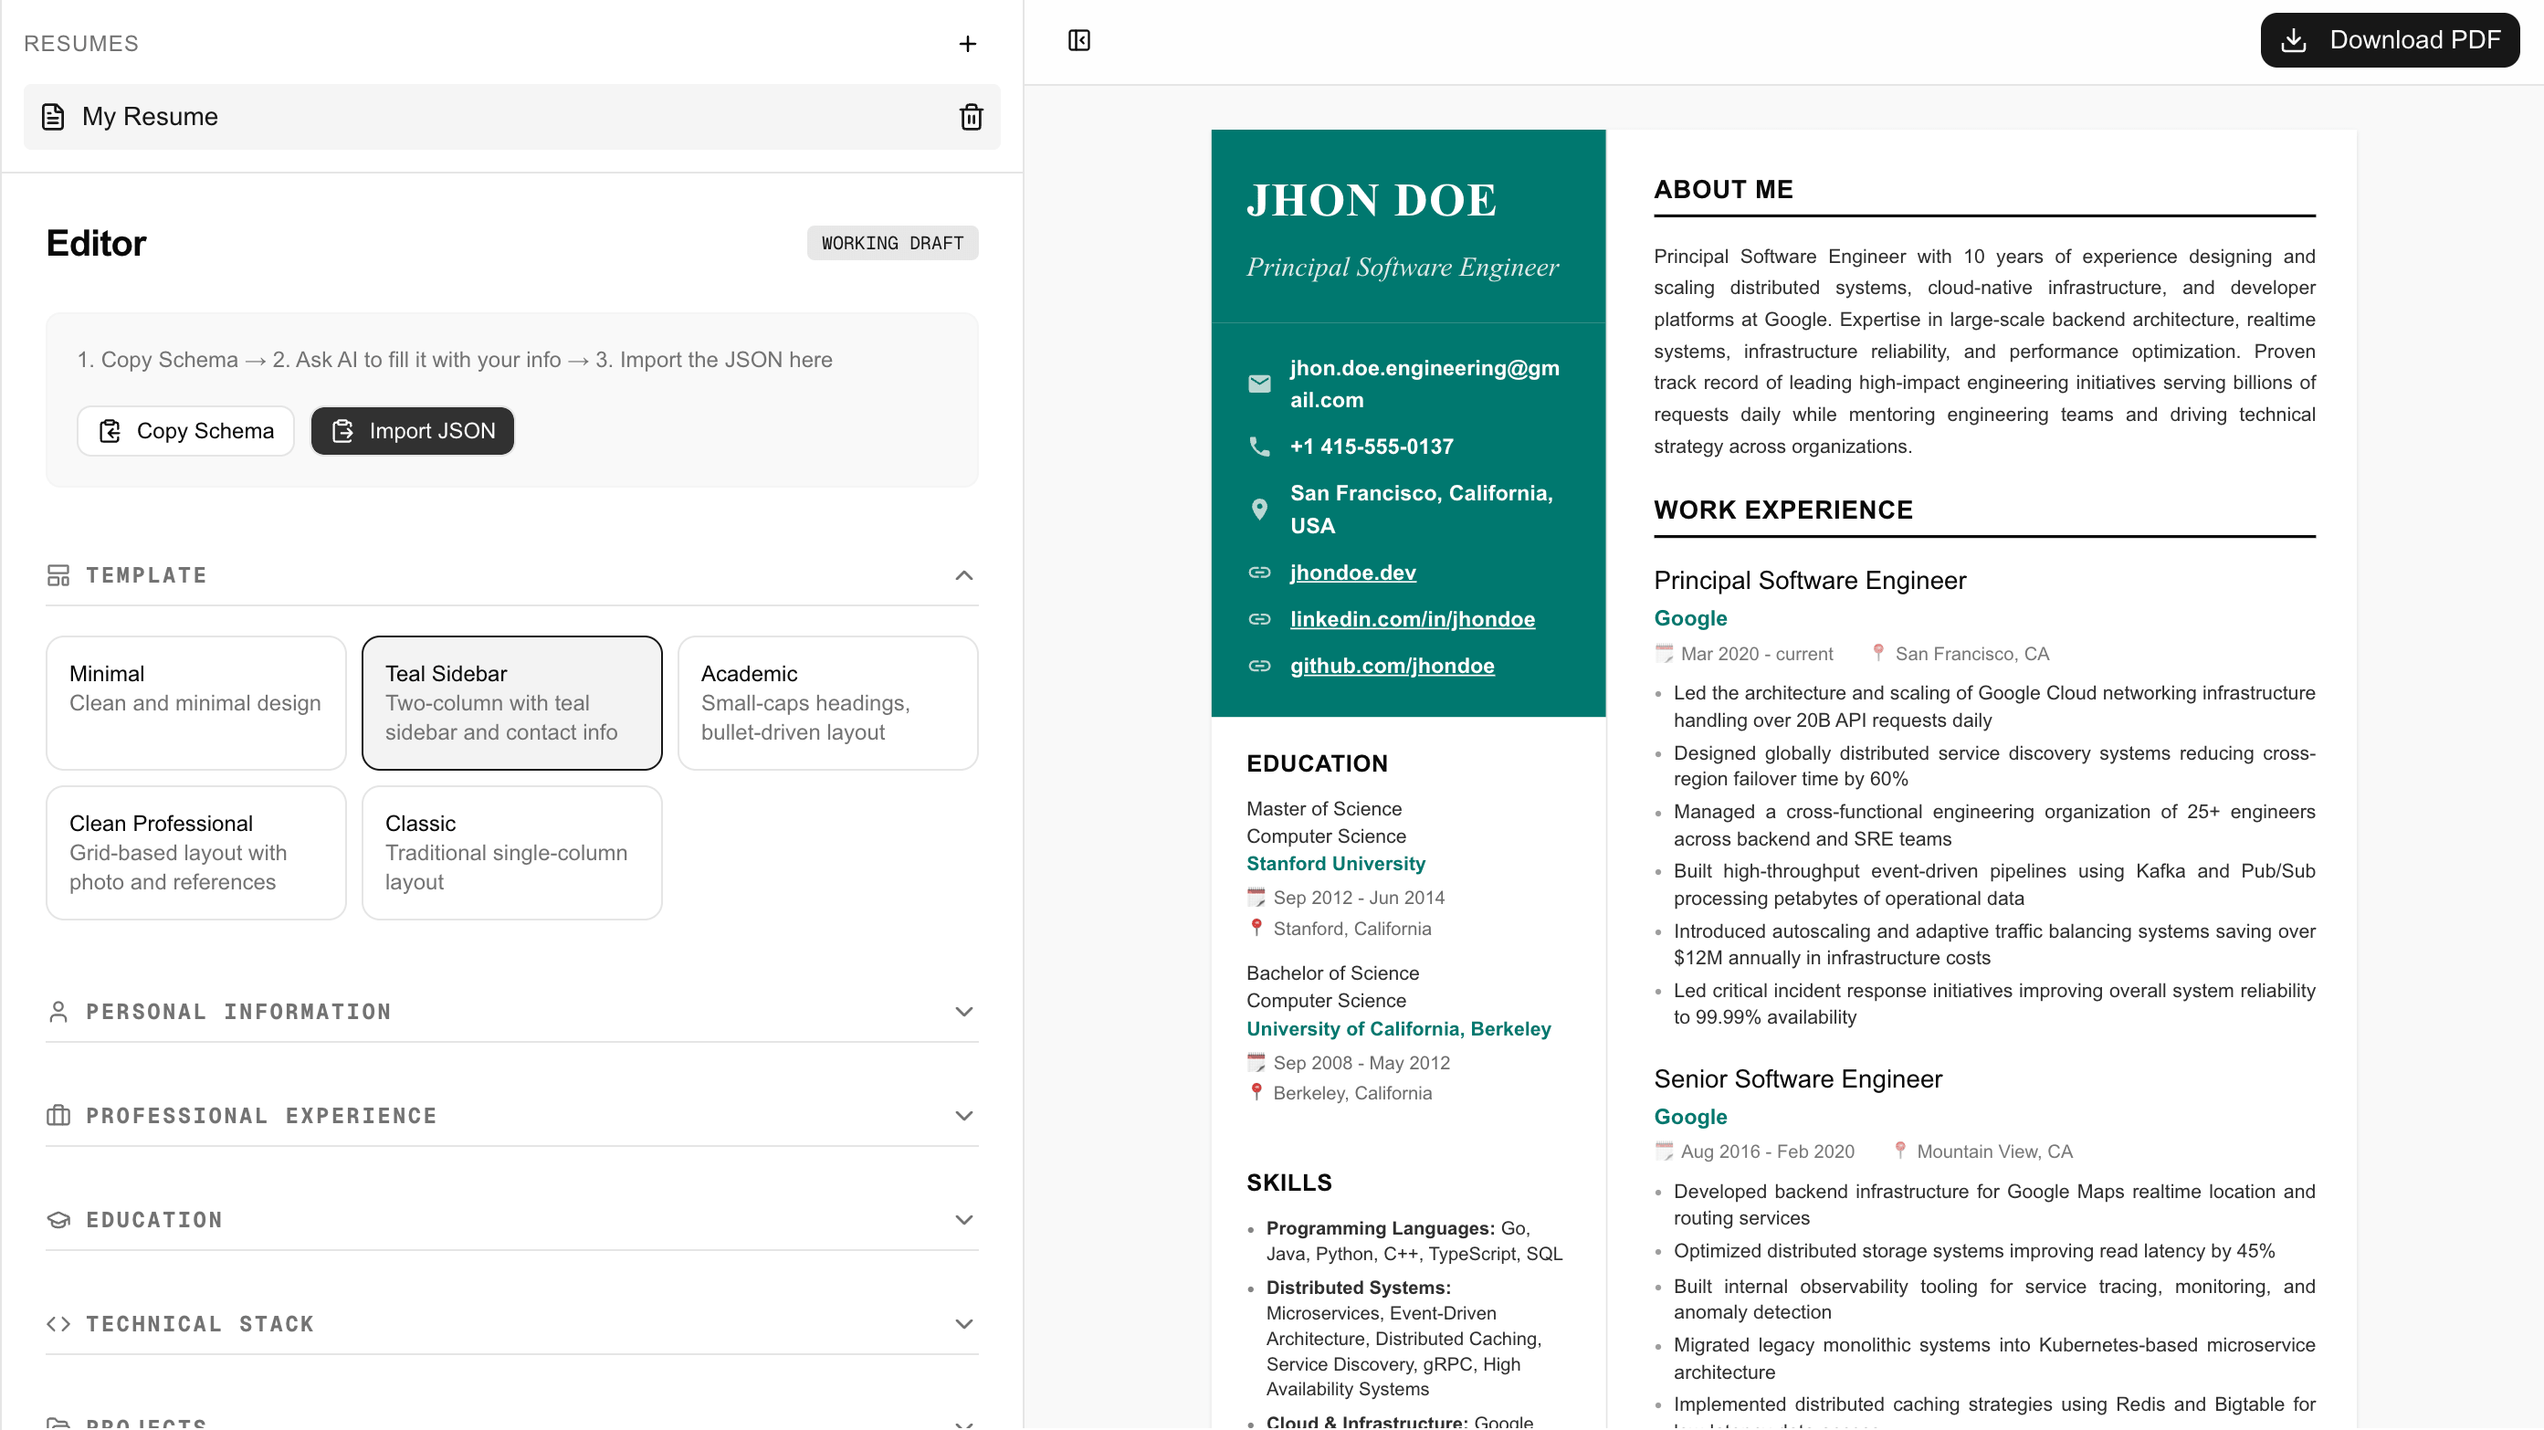Open the github.com/jhondoe link
This screenshot has width=2544, height=1430.
[x=1393, y=666]
